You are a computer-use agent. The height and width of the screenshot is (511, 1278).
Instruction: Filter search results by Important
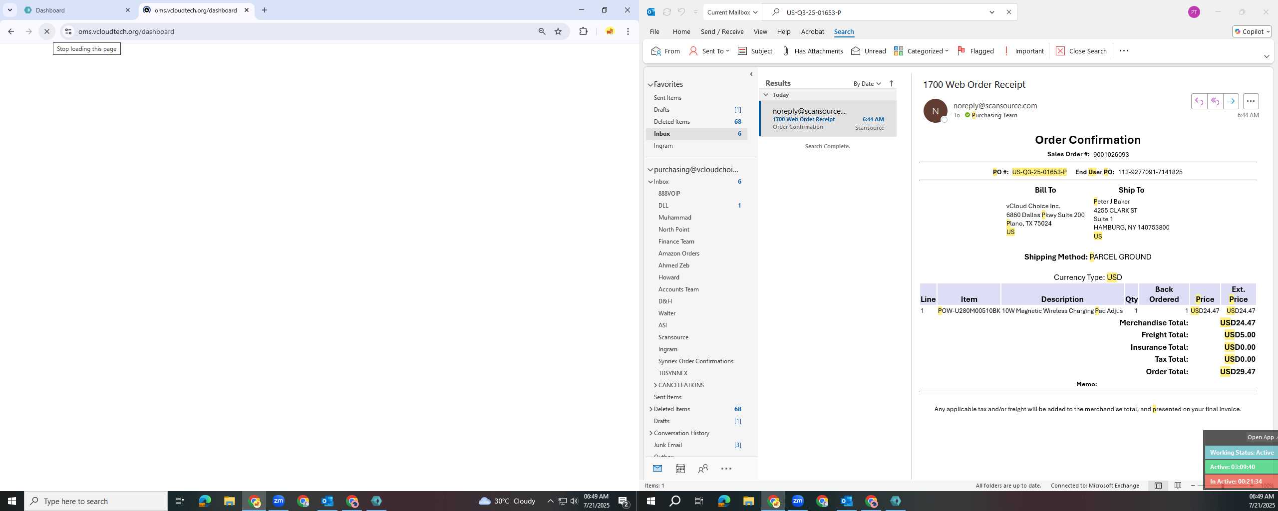pos(1023,51)
